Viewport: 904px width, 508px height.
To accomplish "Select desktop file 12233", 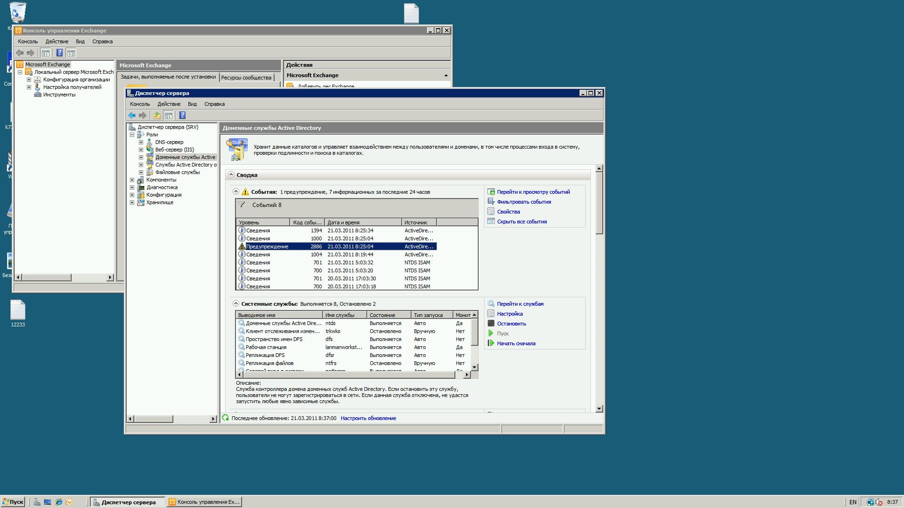I will 18,313.
